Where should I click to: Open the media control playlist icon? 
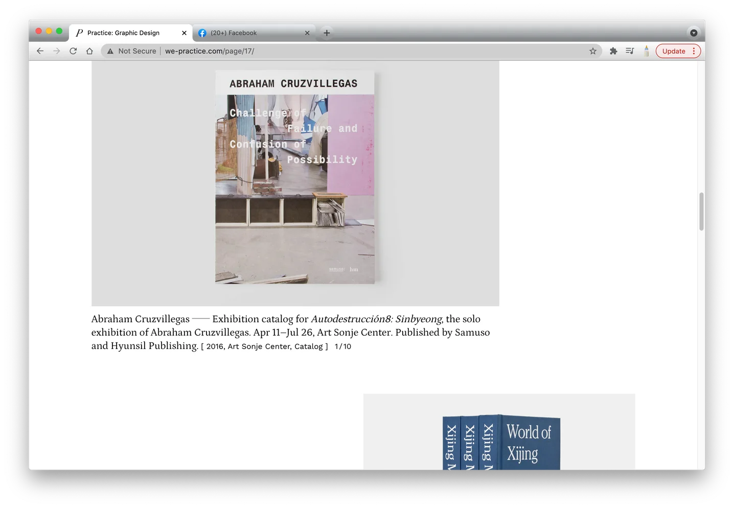[x=630, y=51]
